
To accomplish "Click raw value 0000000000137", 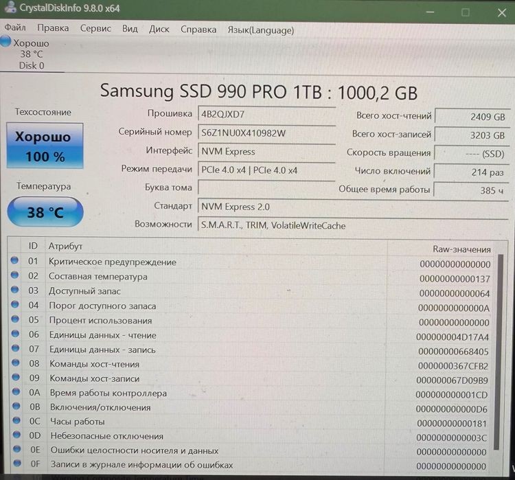I will 455,279.
